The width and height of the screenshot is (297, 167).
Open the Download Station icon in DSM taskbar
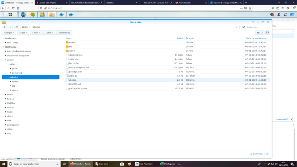[33, 14]
